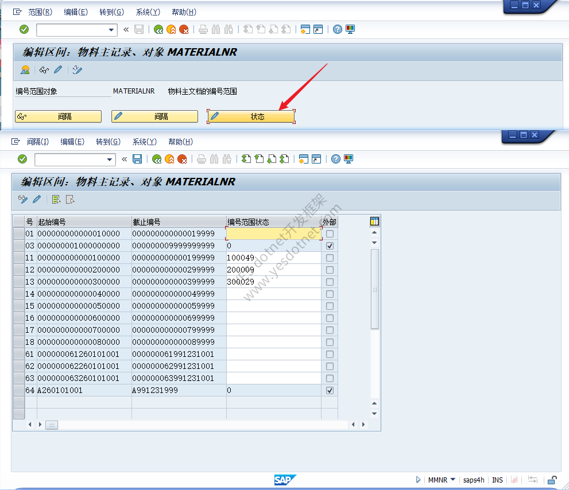The height and width of the screenshot is (490, 569).
Task: Open 范围(R) menu in upper window
Action: [40, 12]
